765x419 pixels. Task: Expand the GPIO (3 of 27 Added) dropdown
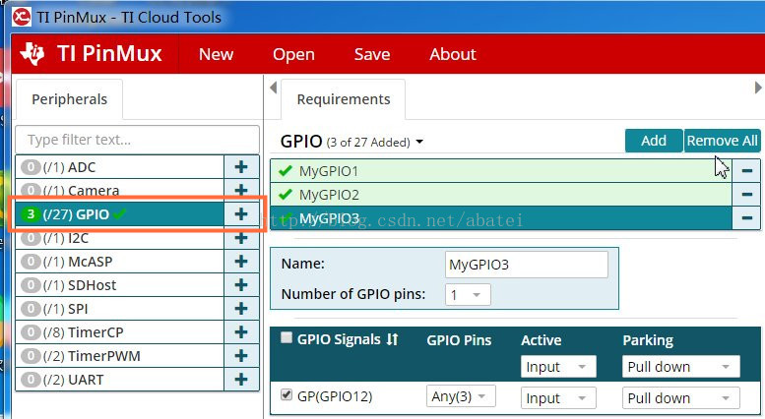pos(419,143)
